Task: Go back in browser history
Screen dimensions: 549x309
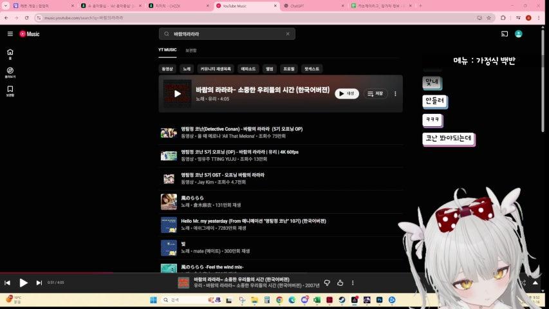Action: [6, 18]
